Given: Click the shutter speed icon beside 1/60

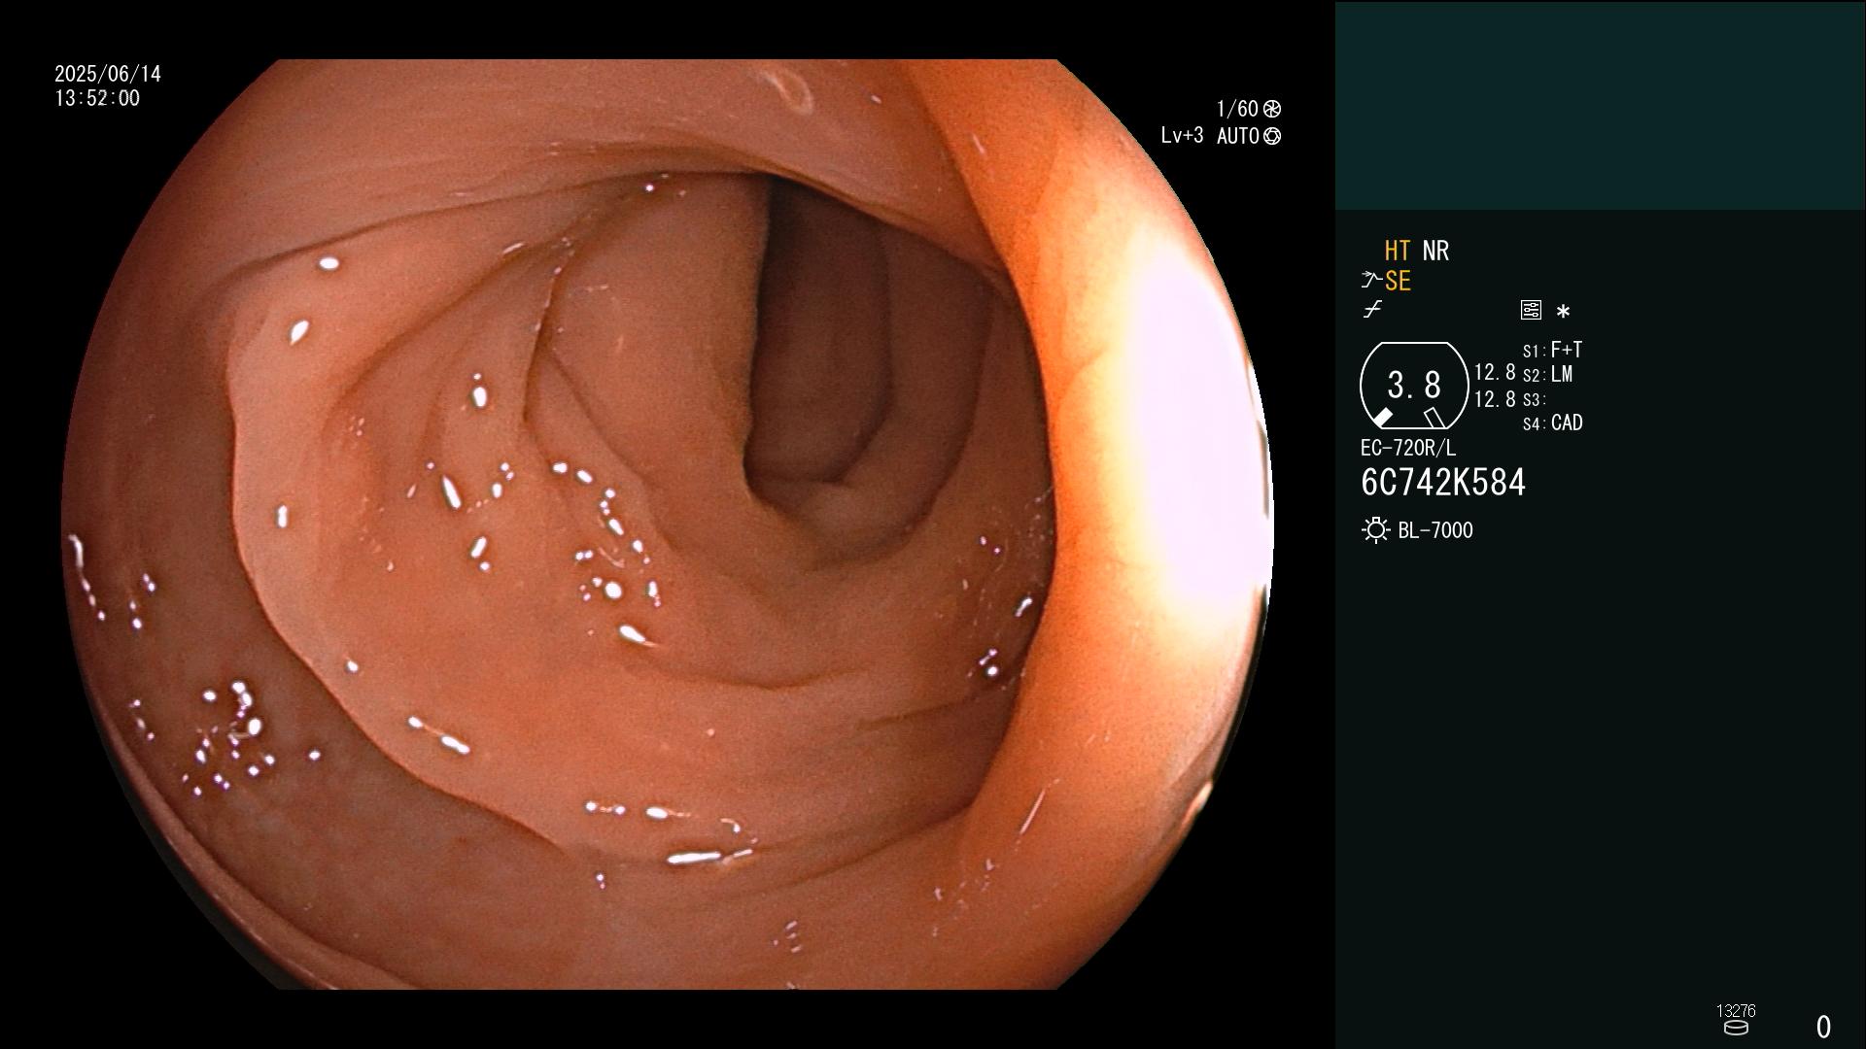Looking at the screenshot, I should point(1272,109).
